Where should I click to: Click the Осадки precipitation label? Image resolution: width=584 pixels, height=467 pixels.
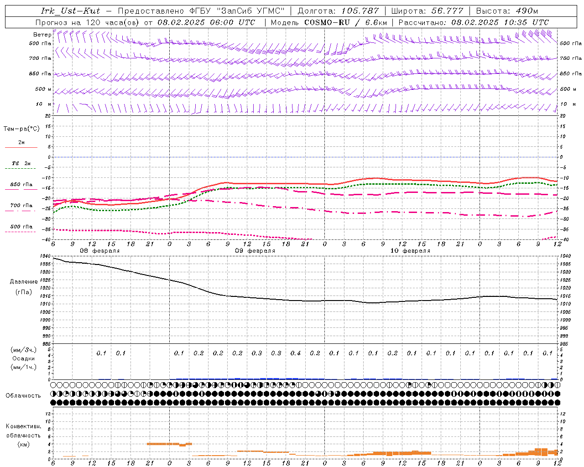point(24,358)
